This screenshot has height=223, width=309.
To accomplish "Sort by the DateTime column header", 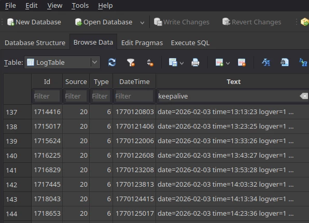I will pos(134,81).
